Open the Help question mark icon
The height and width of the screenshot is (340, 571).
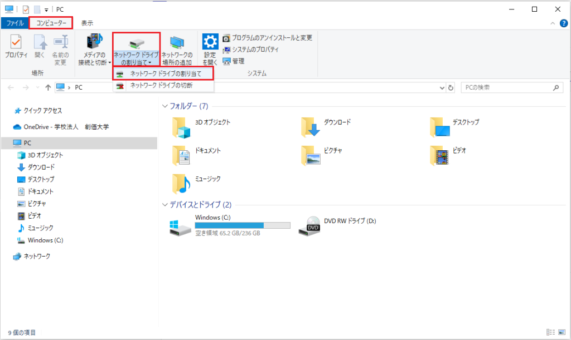pyautogui.click(x=563, y=23)
